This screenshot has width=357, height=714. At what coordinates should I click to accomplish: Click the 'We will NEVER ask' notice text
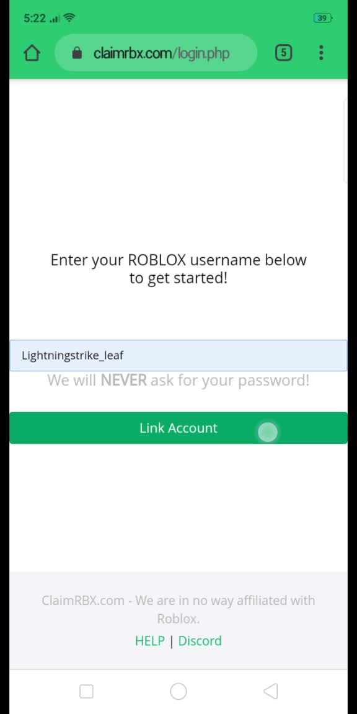(178, 380)
